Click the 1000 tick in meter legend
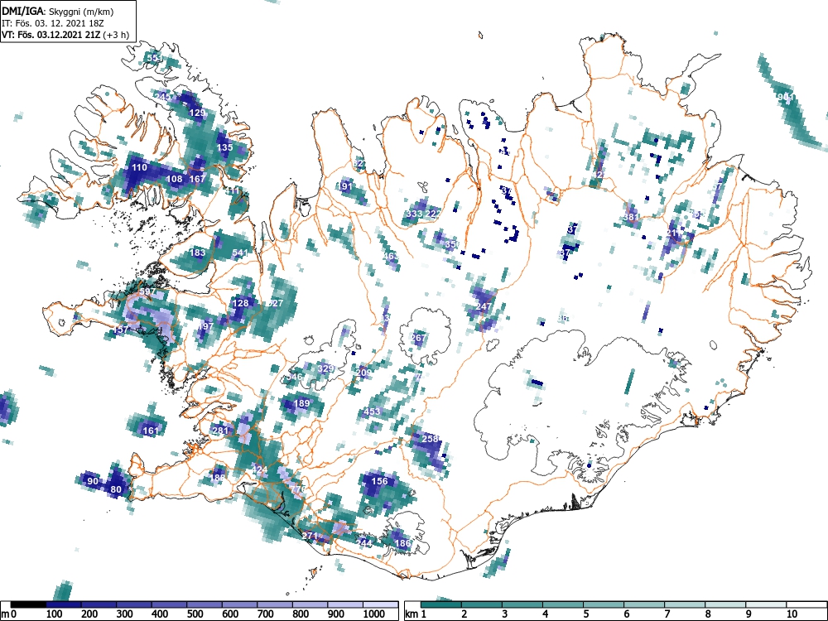Image resolution: width=828 pixels, height=621 pixels. pos(374,614)
